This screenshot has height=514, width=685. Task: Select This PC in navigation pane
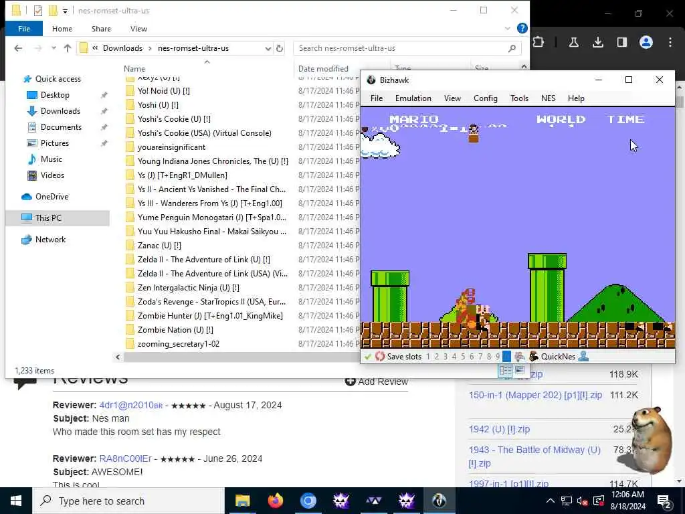(58, 218)
